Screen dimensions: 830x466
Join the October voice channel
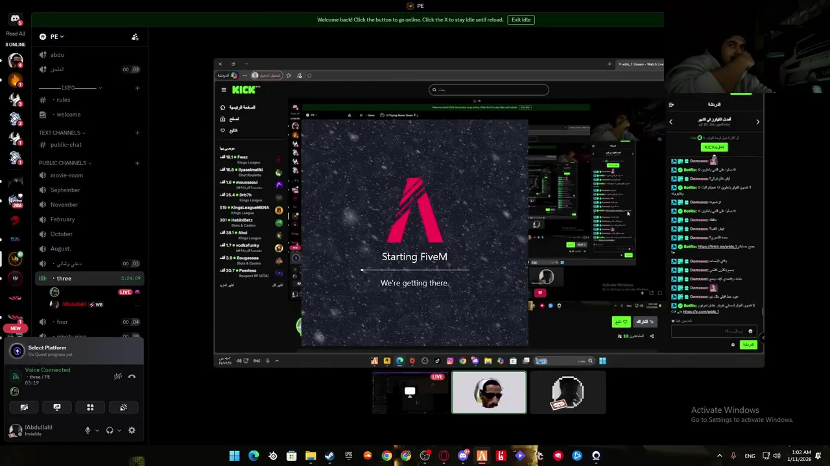[89, 234]
